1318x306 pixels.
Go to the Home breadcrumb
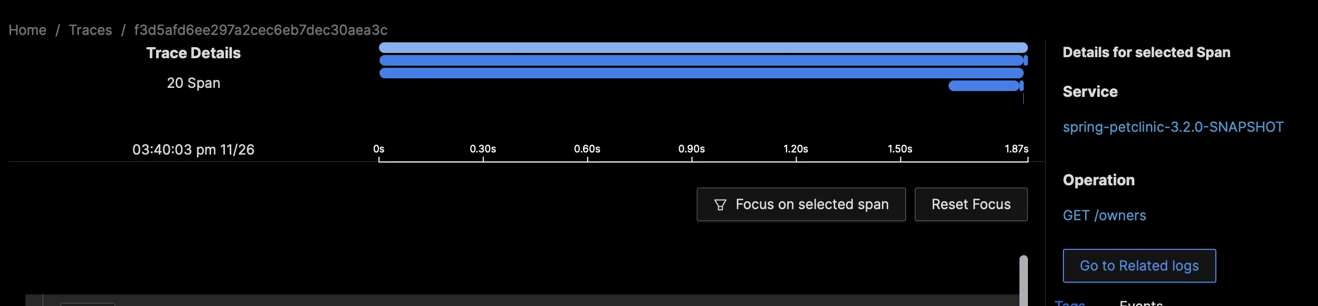point(28,30)
